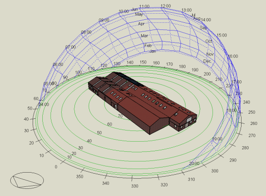This screenshot has height=196, width=266.
Task: Click the azimuth 100 label
Action: pos(78,72)
